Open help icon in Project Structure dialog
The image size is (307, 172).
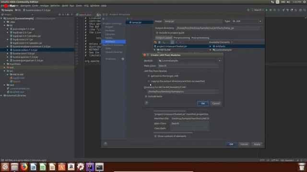coord(106,144)
